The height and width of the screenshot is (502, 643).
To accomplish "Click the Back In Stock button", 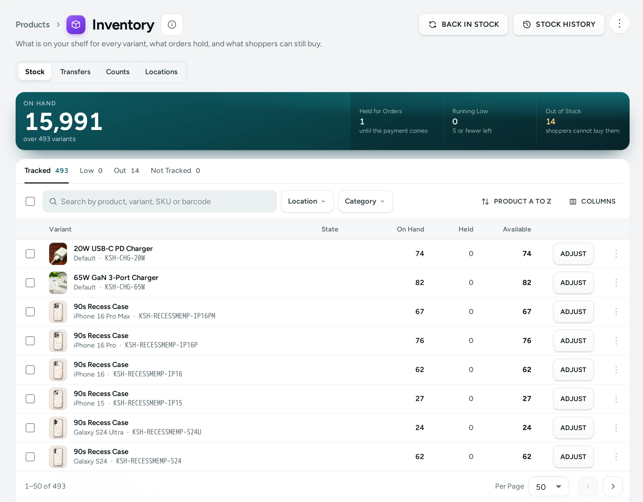I will click(x=463, y=25).
